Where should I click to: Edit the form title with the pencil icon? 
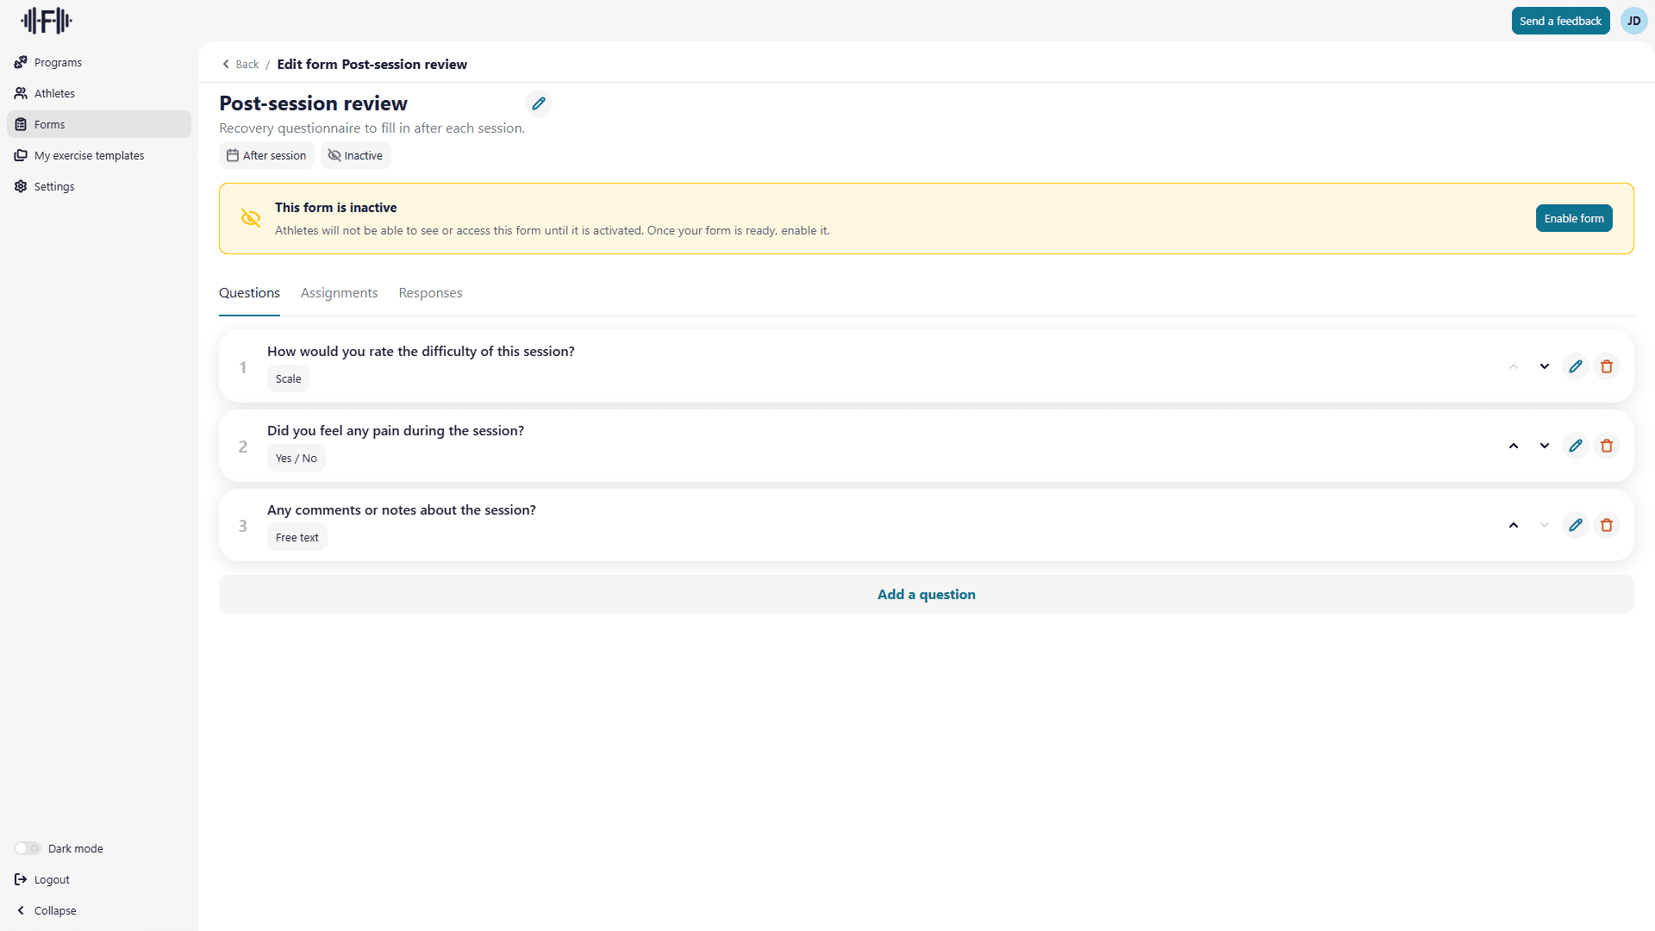point(539,103)
